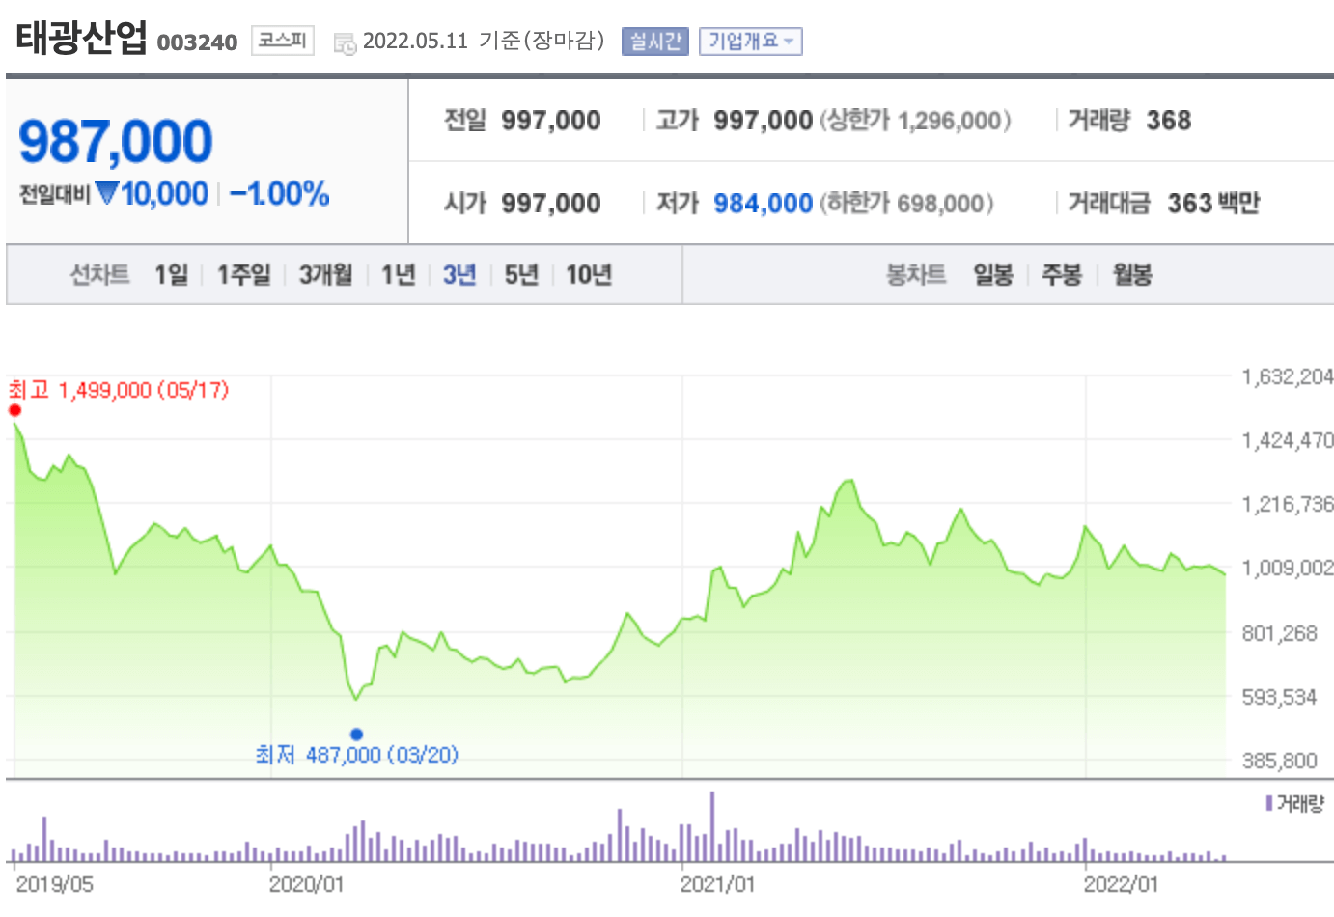Click the 2019/05 axis label
Image resolution: width=1334 pixels, height=917 pixels.
tap(55, 885)
